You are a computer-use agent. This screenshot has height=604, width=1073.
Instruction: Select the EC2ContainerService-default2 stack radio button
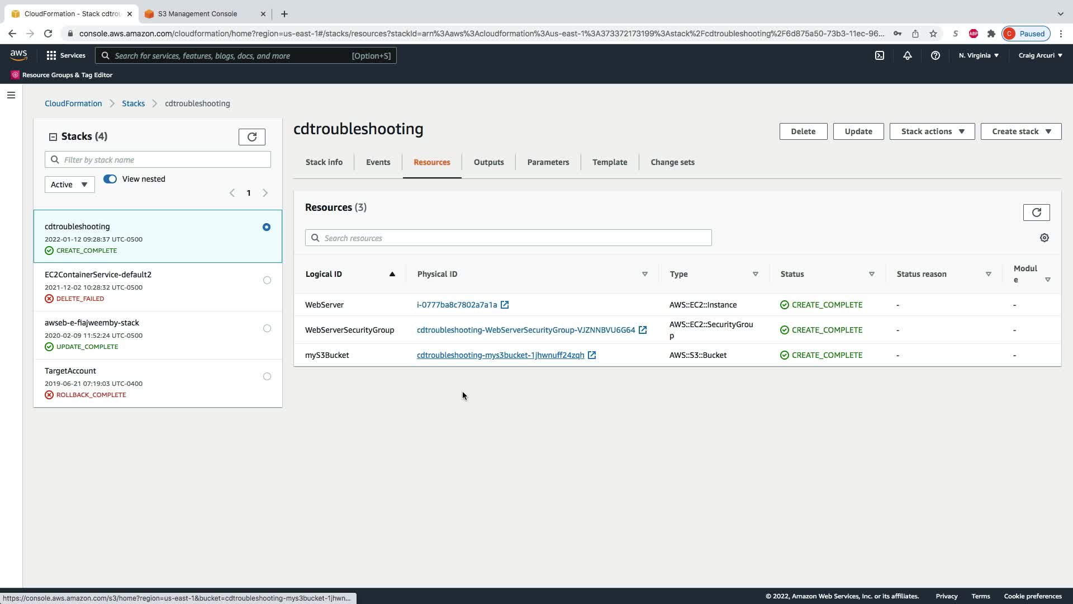[267, 280]
